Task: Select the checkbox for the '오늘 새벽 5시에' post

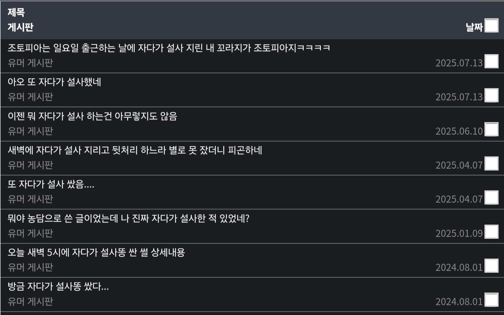Action: coord(491,266)
